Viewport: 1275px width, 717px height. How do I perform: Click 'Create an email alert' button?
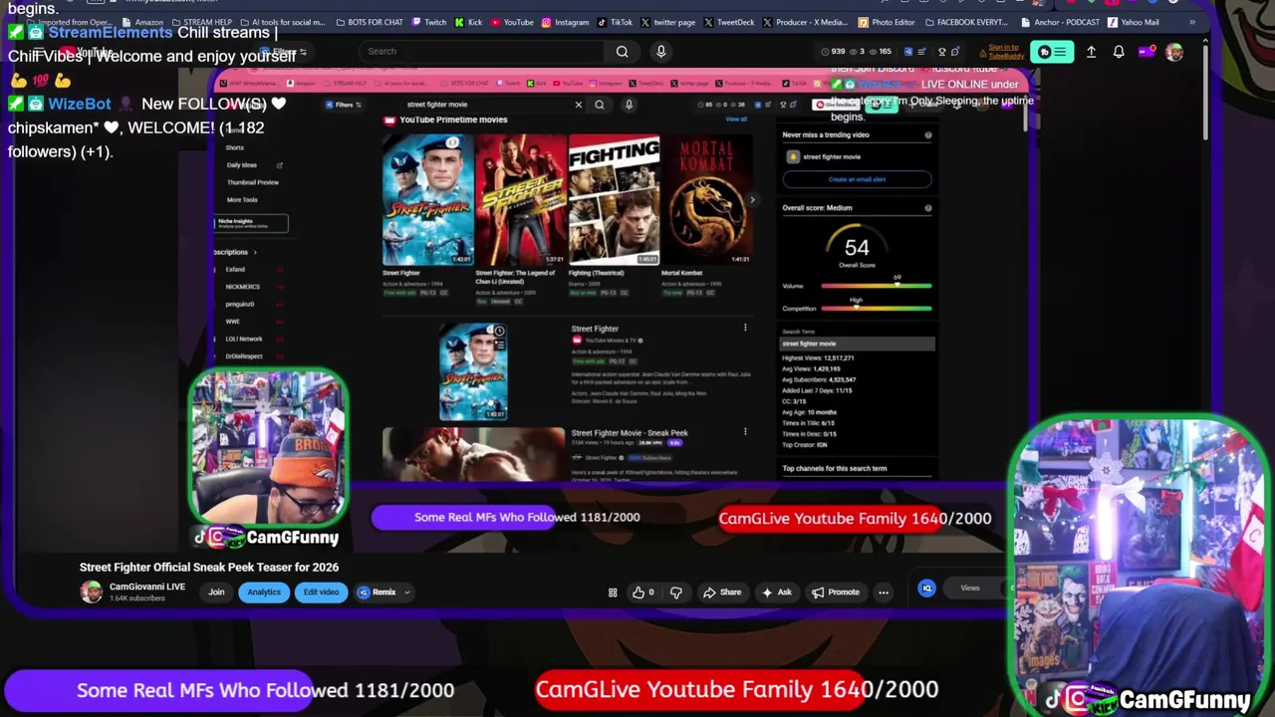857,179
